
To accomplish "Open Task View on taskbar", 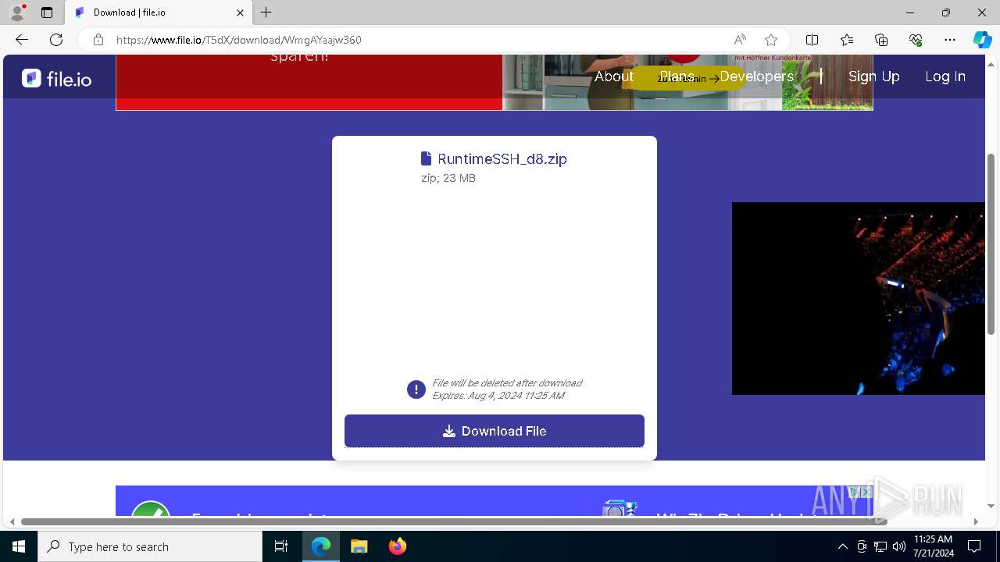I will point(281,546).
